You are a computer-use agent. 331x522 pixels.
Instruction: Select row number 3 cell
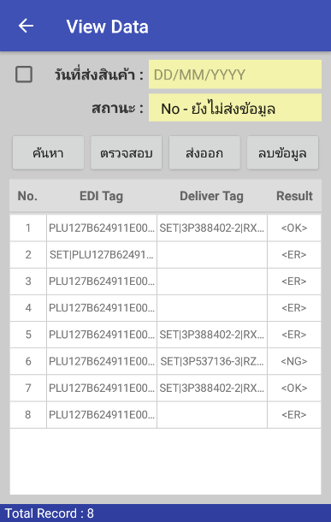[x=28, y=282]
